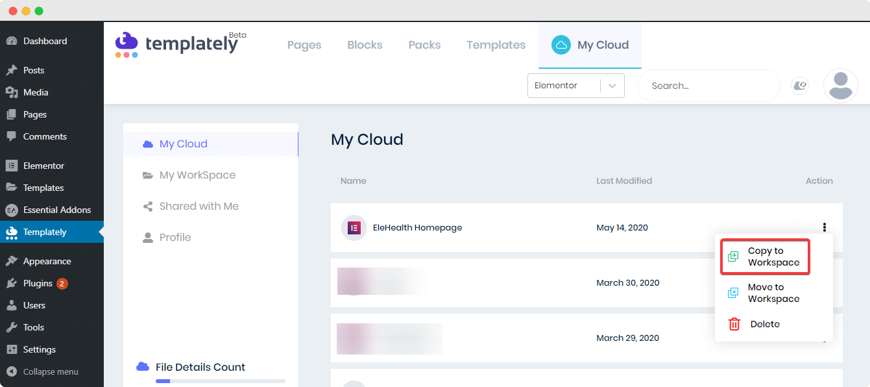
Task: Choose Move to Workspace from the menu
Action: click(773, 293)
